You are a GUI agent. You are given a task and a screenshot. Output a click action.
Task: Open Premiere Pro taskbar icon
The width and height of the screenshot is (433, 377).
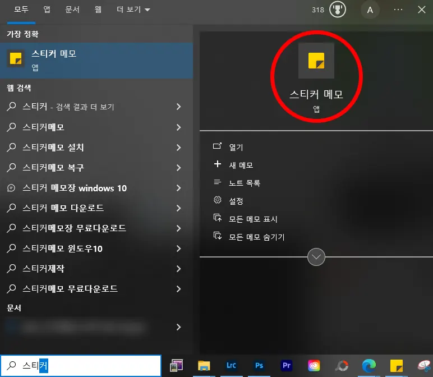point(287,366)
